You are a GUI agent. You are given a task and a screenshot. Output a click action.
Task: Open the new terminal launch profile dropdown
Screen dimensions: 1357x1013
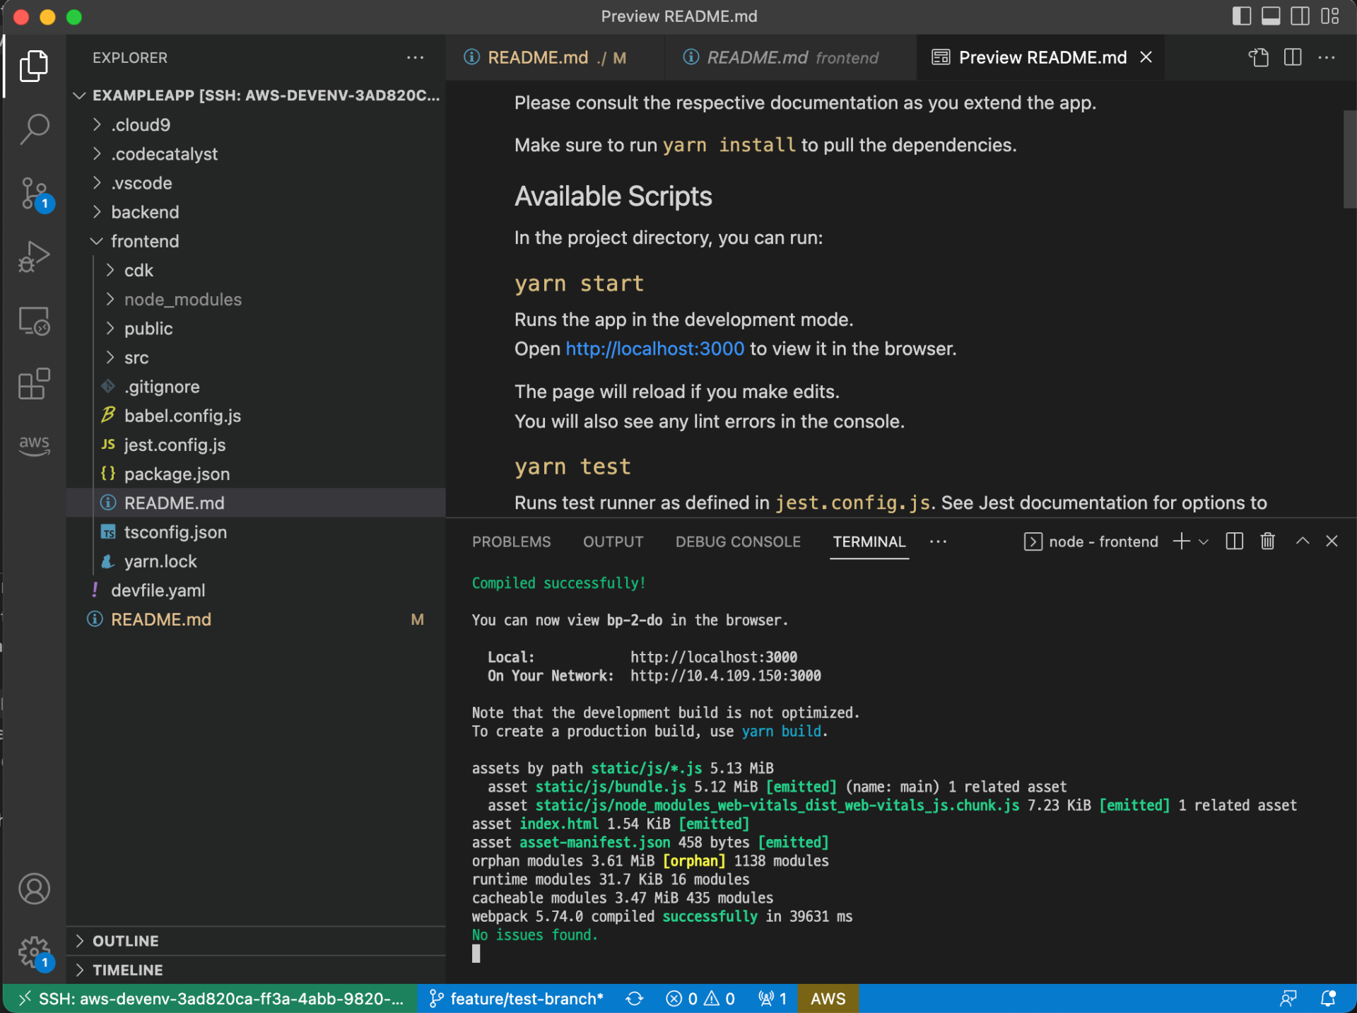pyautogui.click(x=1204, y=541)
